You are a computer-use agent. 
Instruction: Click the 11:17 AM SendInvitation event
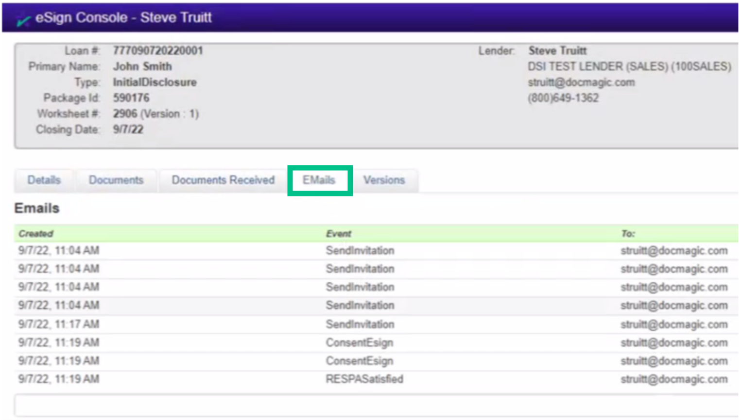pyautogui.click(x=360, y=324)
